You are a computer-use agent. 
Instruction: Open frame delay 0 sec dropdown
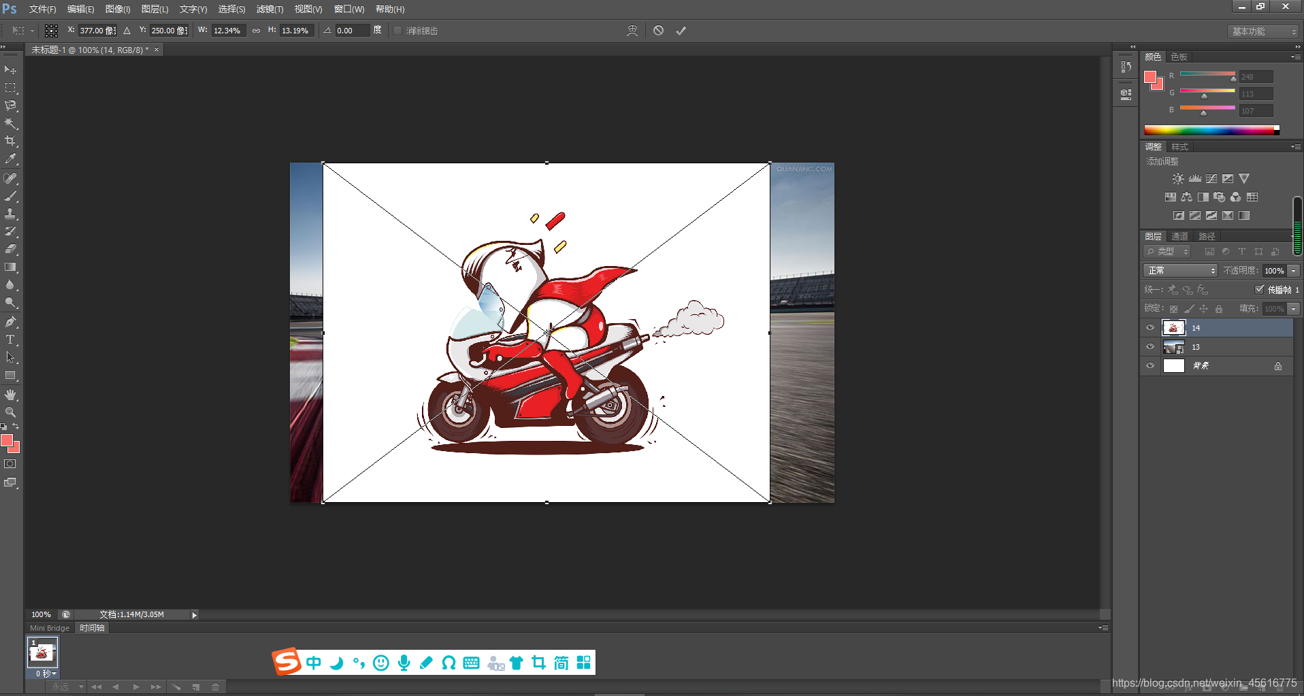[x=46, y=674]
